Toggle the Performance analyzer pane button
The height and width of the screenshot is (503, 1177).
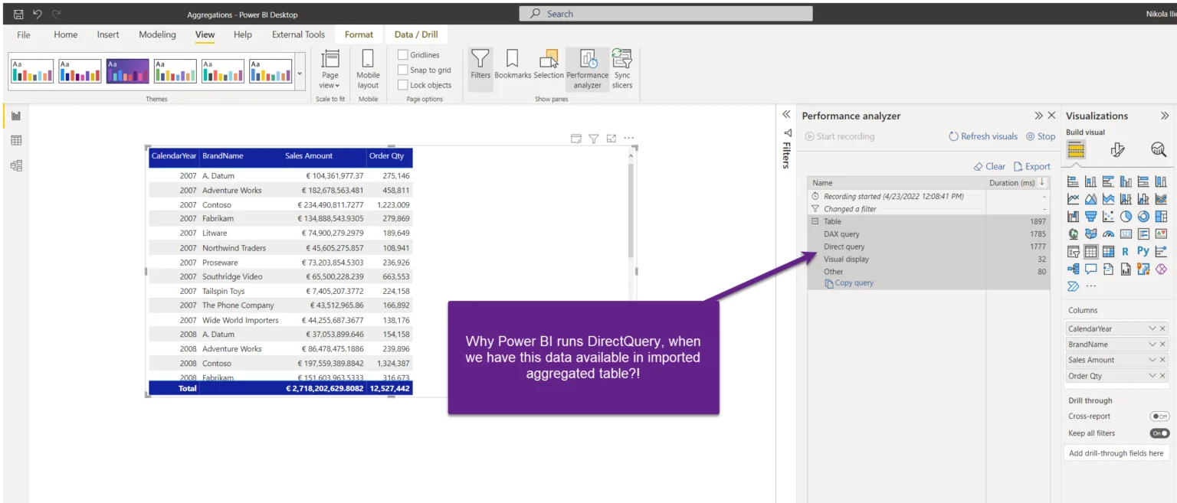[x=588, y=70]
